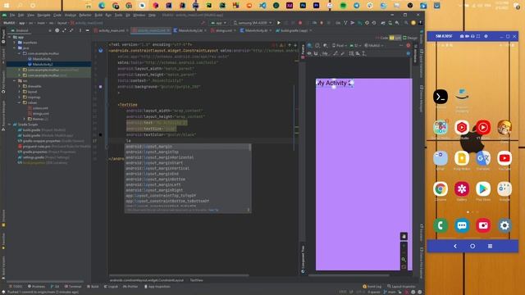Open the Logcat tool window

coord(111,287)
